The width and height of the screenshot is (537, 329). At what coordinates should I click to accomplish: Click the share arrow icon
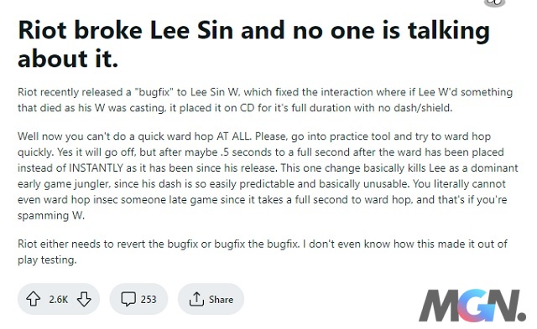196,299
